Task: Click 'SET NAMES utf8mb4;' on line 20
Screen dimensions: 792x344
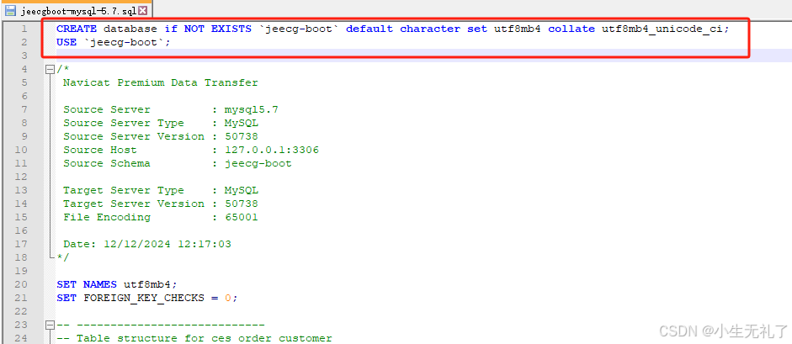Action: (117, 284)
